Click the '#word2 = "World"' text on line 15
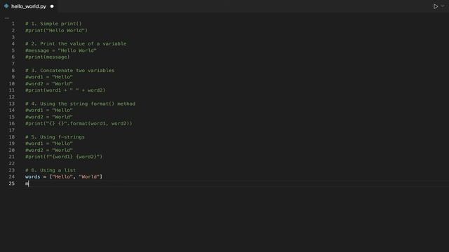The image size is (449, 252). (49, 117)
